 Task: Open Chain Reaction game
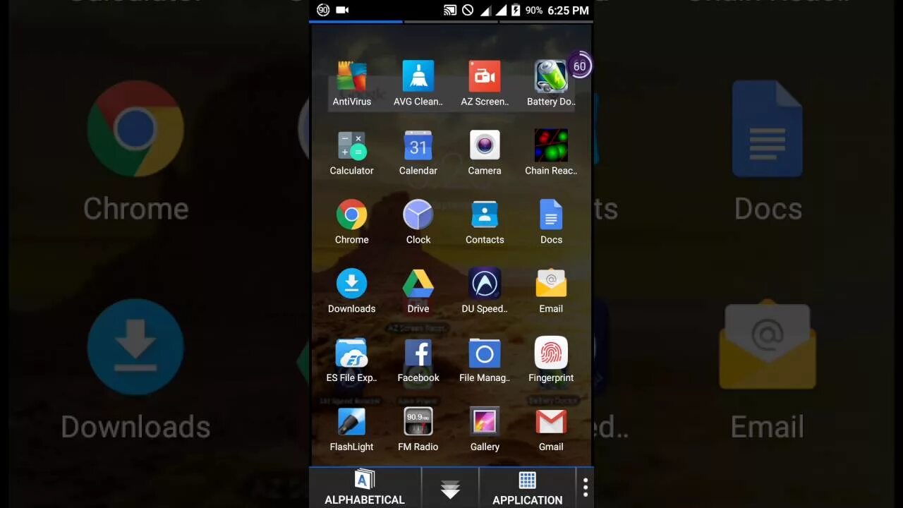click(551, 152)
